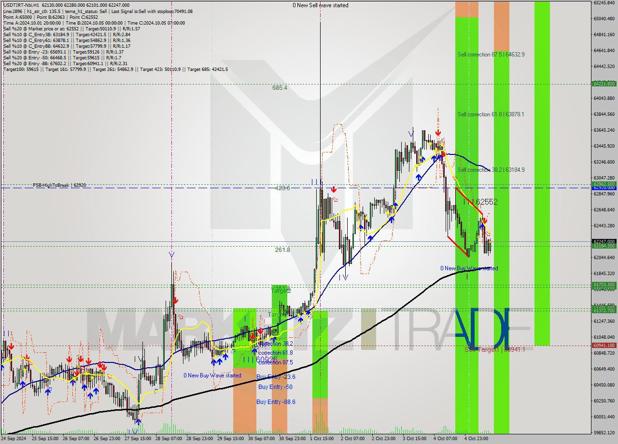Click the 261.8 Fibonacci level label
The image size is (618, 444).
[x=282, y=250]
